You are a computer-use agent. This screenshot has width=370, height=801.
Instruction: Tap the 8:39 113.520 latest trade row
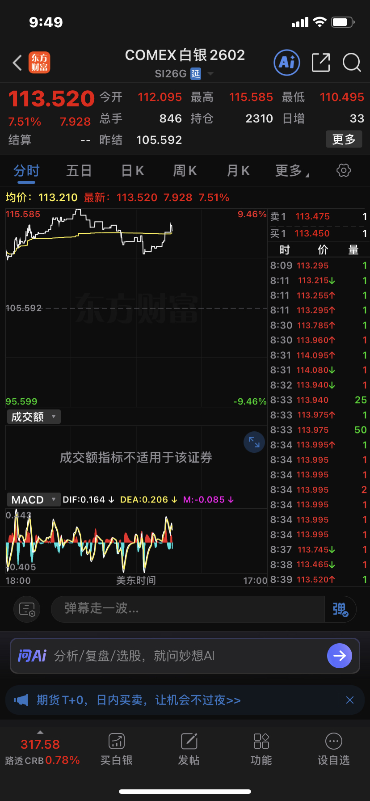point(319,580)
